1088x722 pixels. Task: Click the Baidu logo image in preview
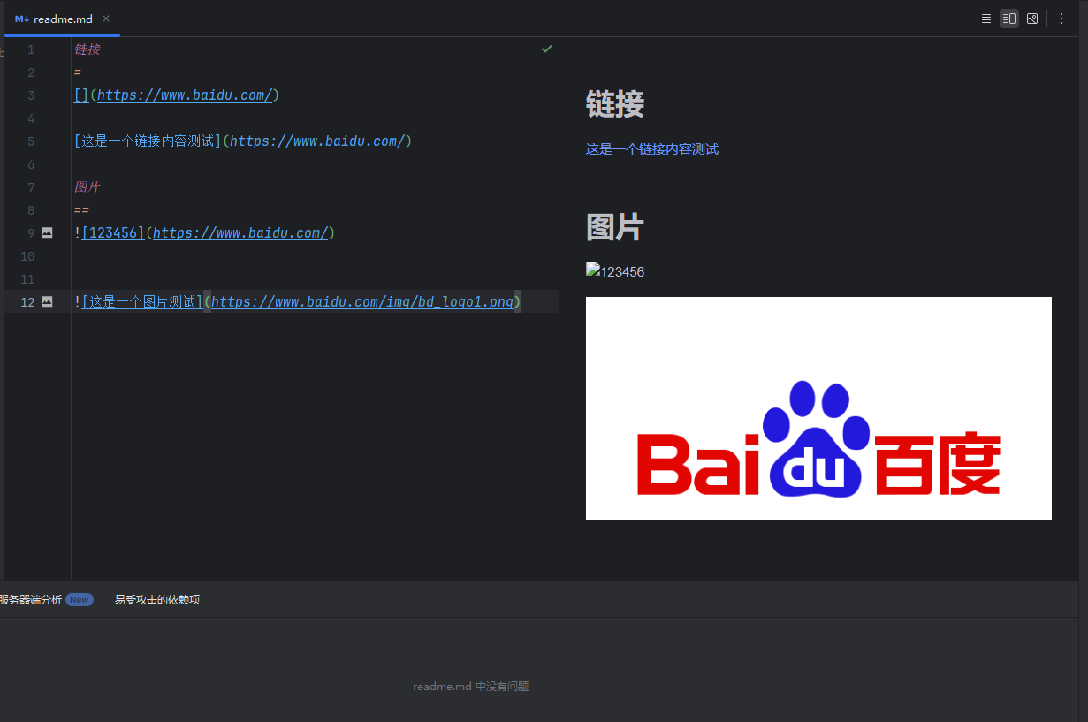pyautogui.click(x=818, y=408)
